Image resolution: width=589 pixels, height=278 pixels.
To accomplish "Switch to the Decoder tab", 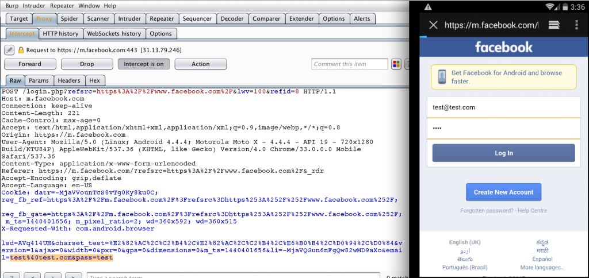I will tap(232, 18).
